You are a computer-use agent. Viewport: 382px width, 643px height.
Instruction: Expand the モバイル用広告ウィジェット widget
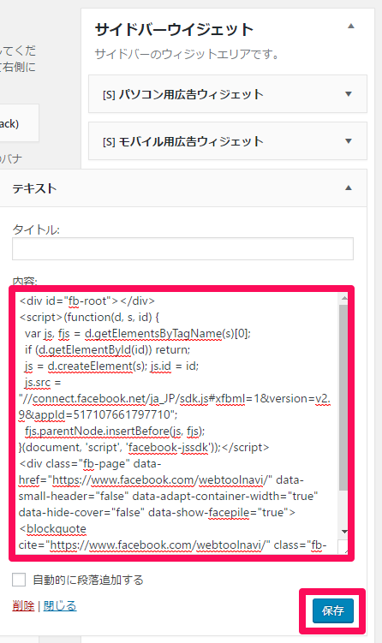349,141
